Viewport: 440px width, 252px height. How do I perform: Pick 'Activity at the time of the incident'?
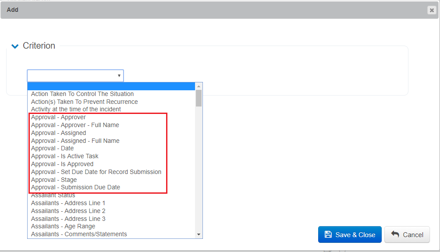[76, 109]
